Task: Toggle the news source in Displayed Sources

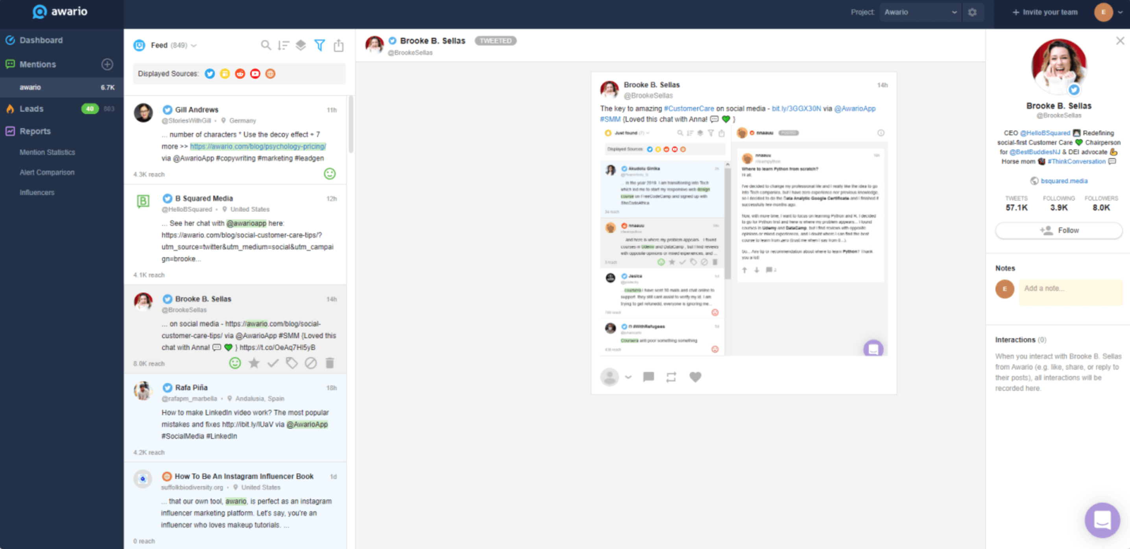Action: [x=225, y=74]
